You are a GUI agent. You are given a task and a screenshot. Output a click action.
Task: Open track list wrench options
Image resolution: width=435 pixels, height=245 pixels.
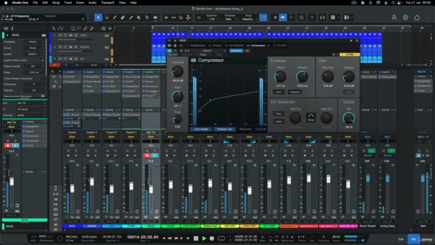[54, 29]
